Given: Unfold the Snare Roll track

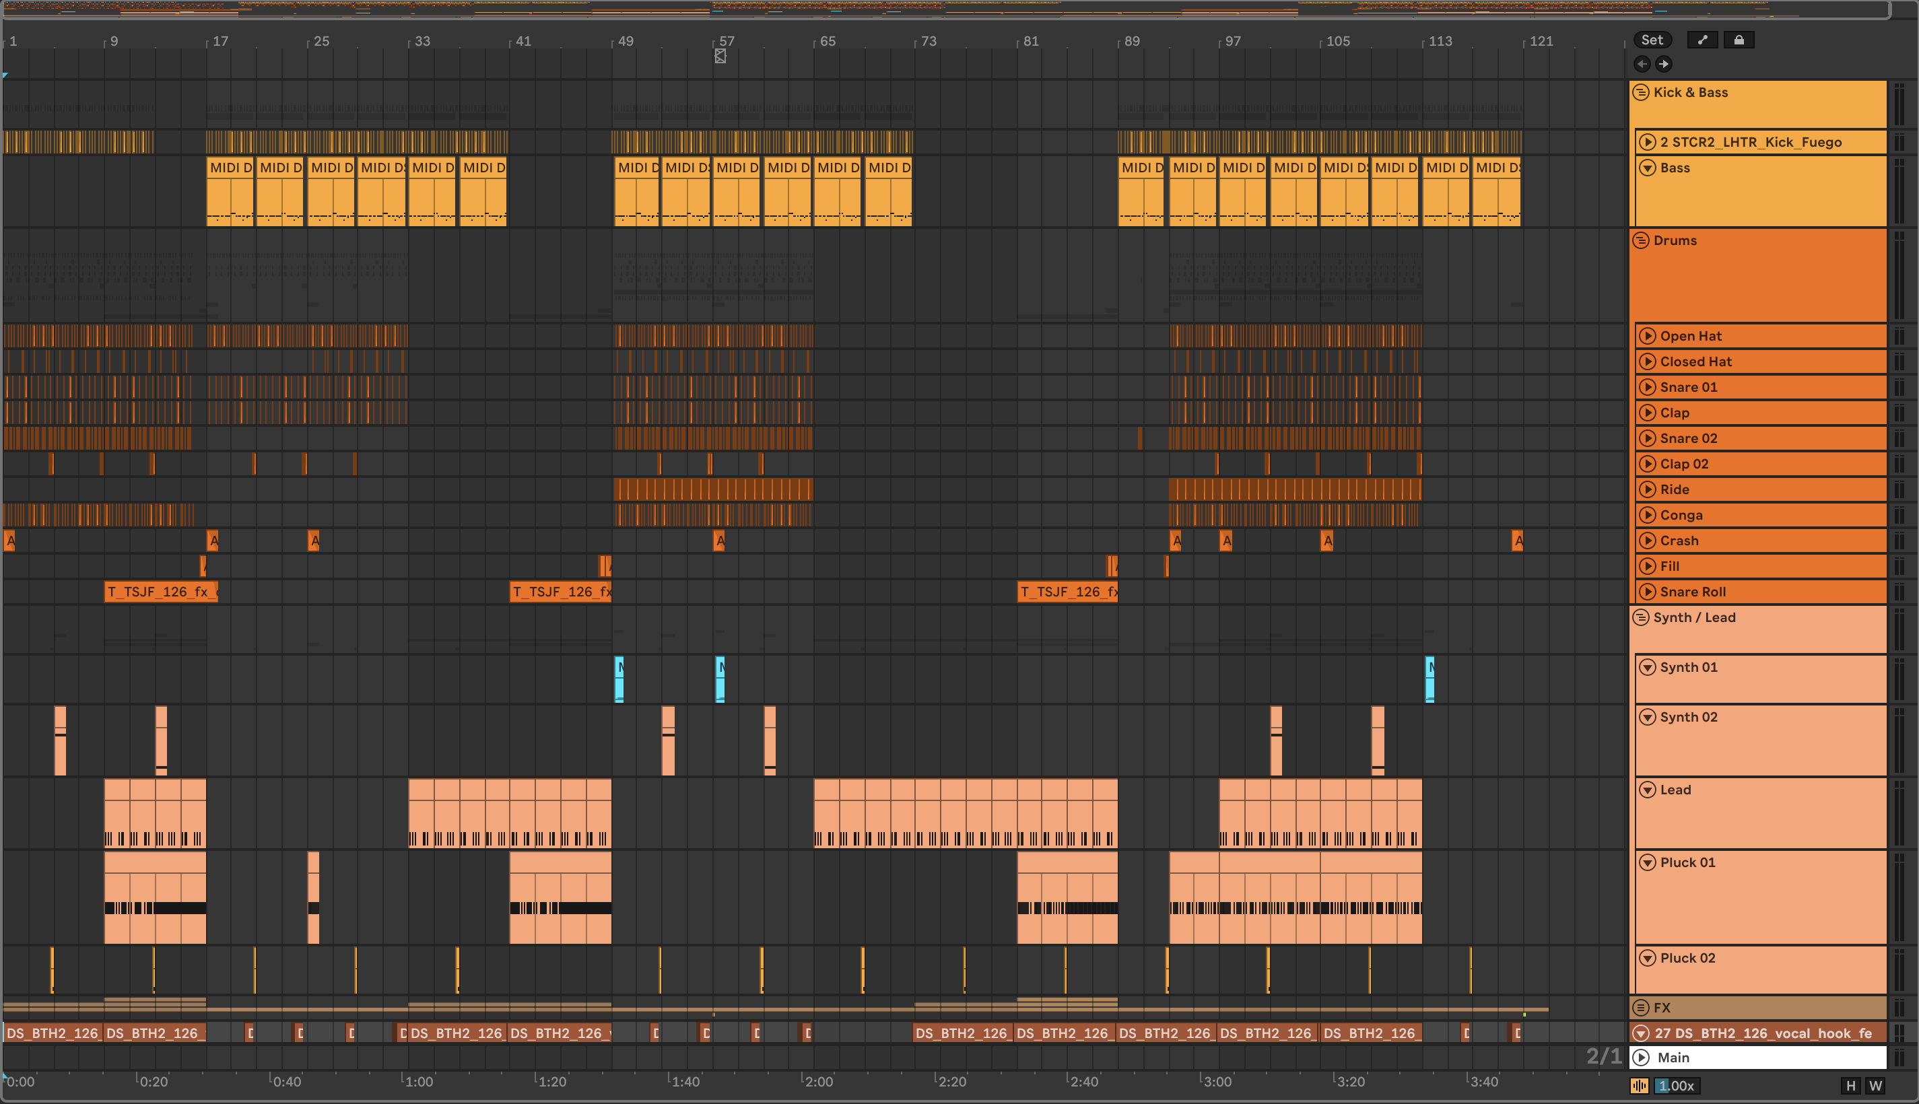Looking at the screenshot, I should [1648, 592].
